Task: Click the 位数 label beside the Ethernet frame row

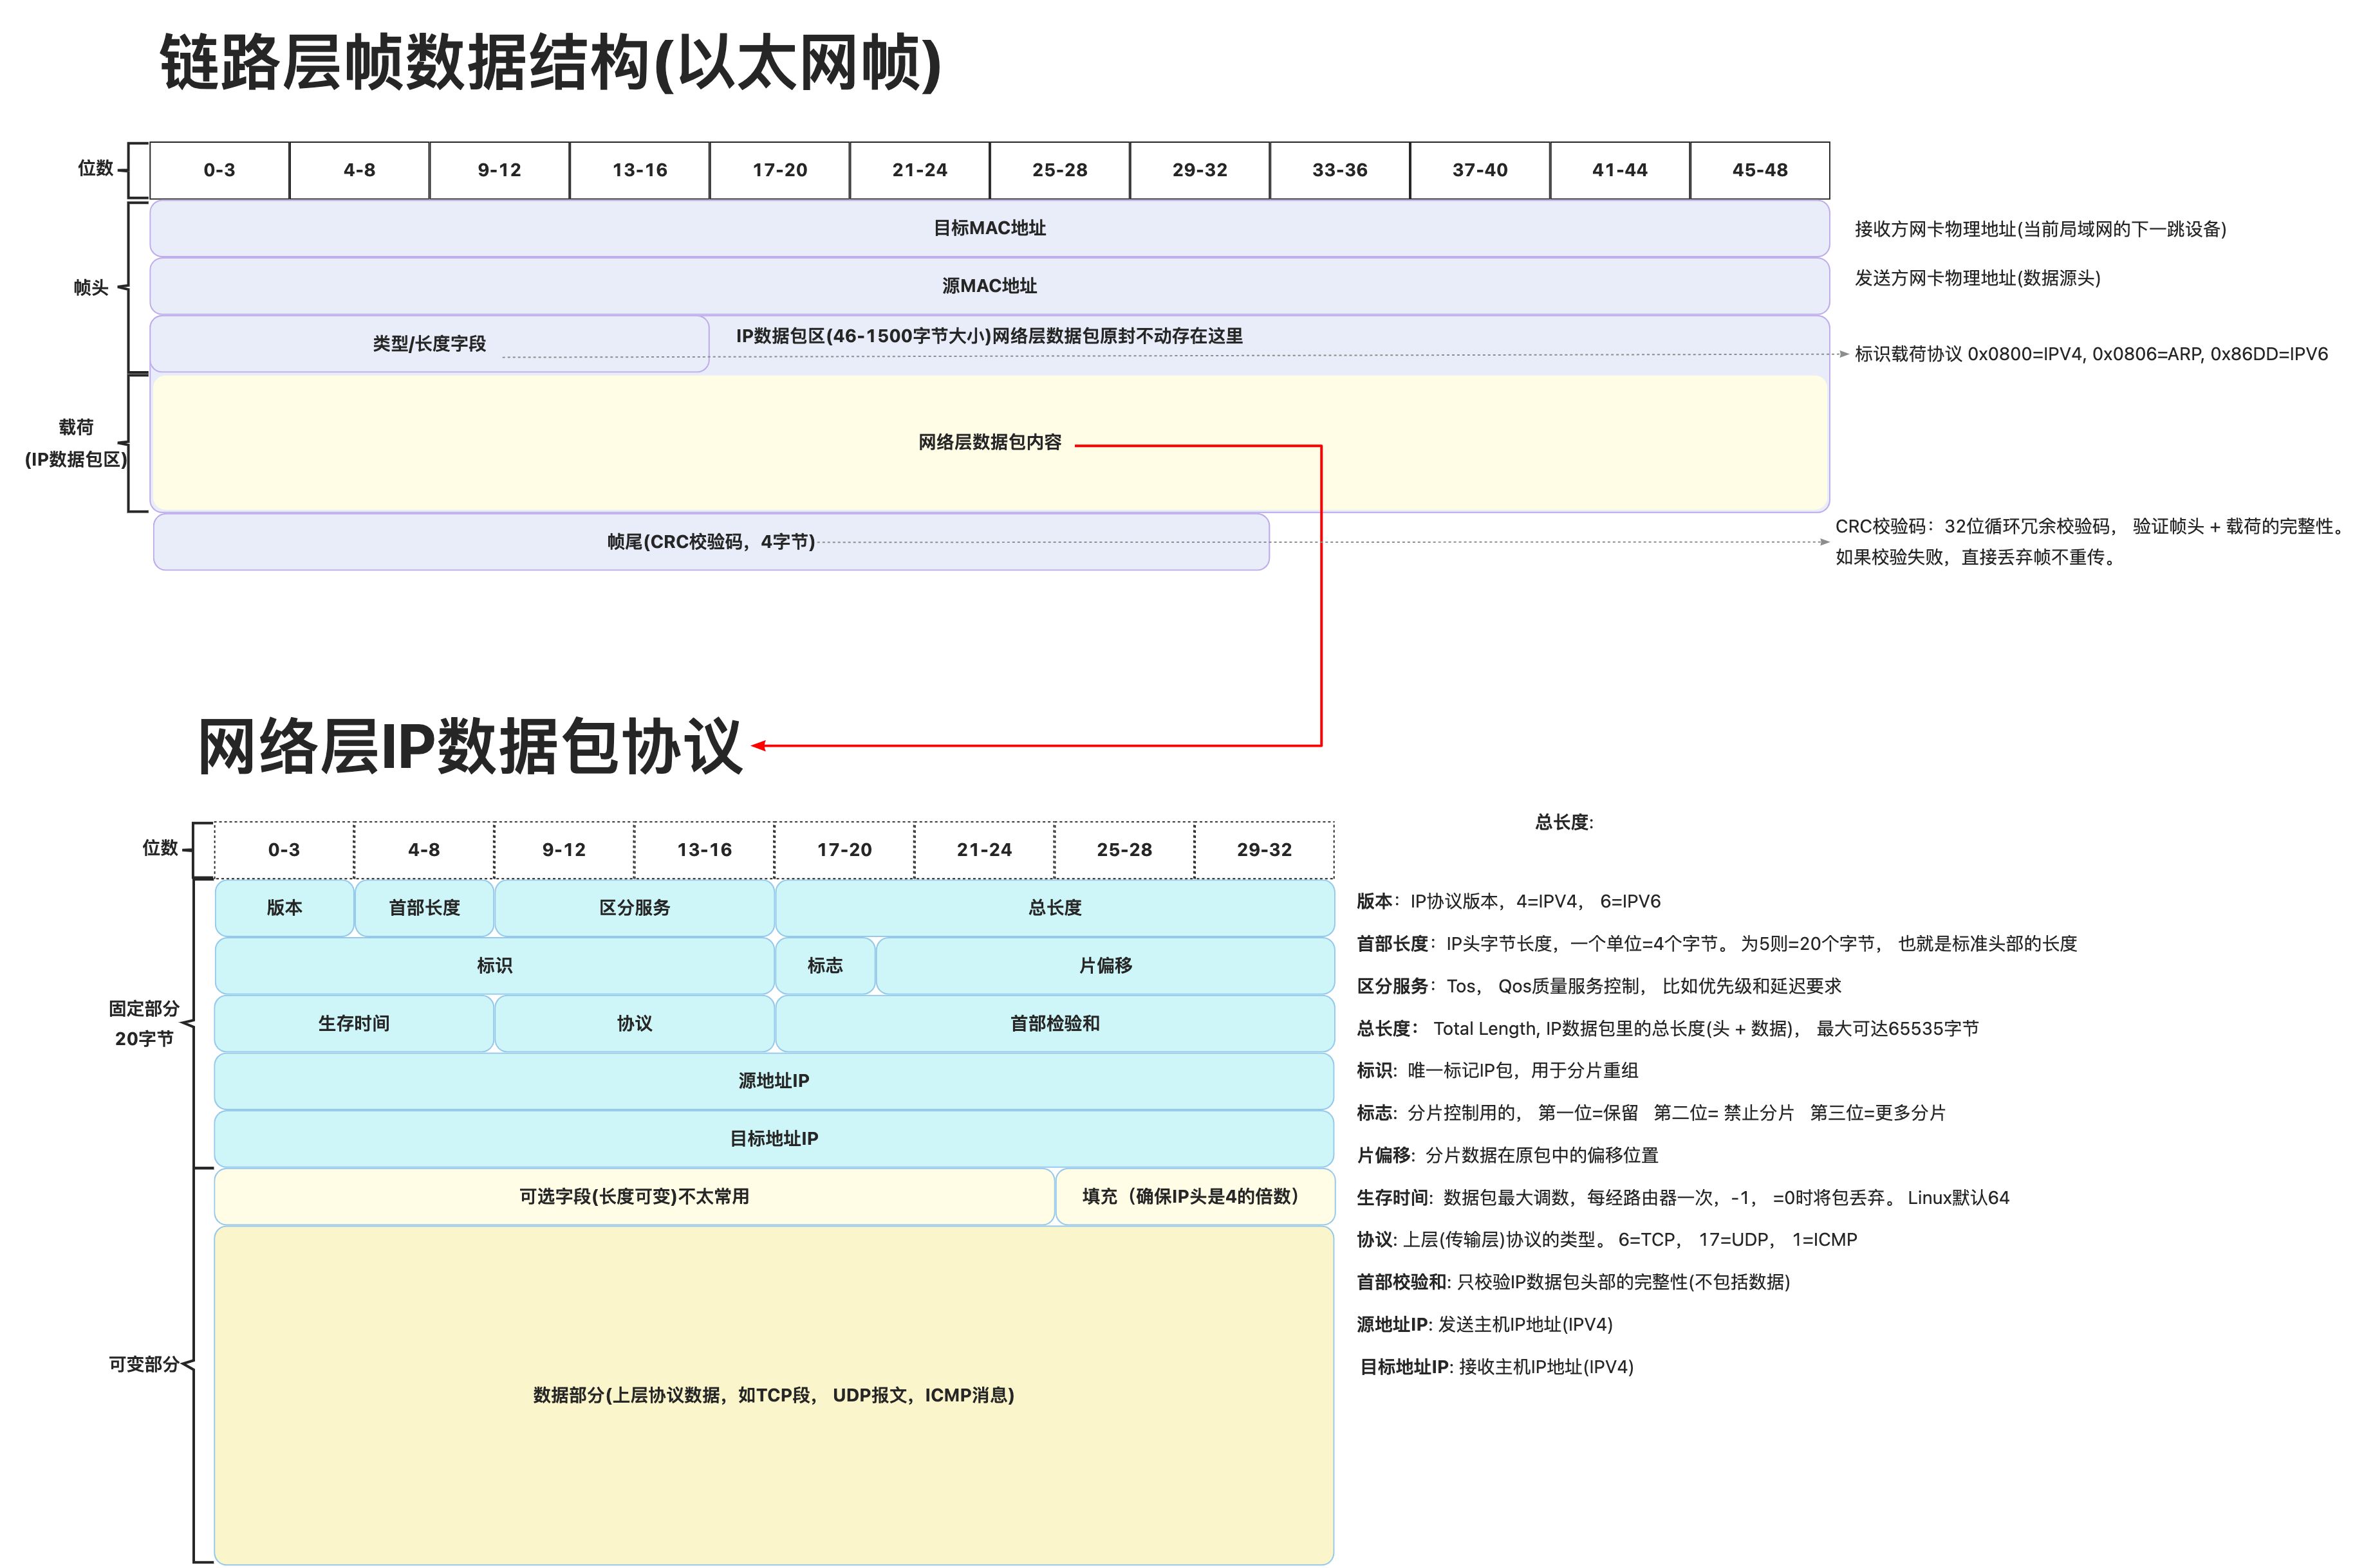Action: click(x=96, y=168)
